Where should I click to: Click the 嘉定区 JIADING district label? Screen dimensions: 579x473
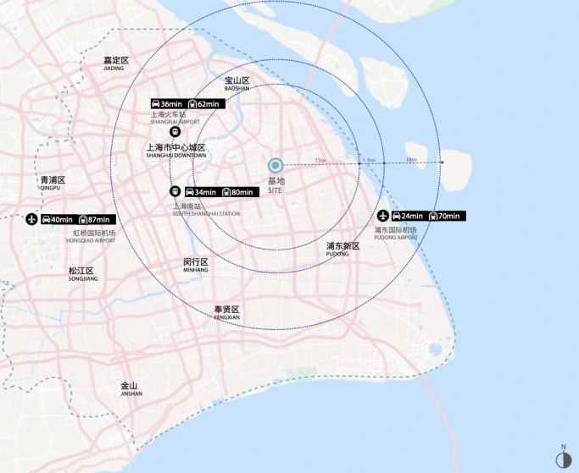115,63
